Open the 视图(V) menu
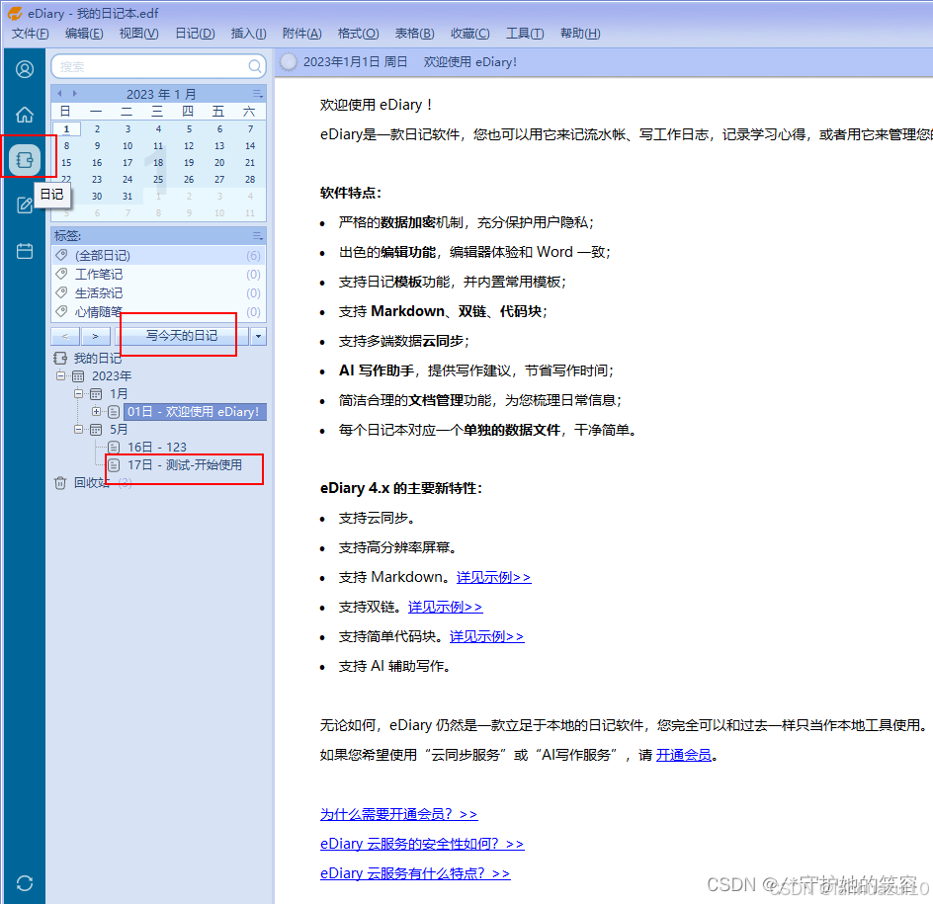 point(138,34)
